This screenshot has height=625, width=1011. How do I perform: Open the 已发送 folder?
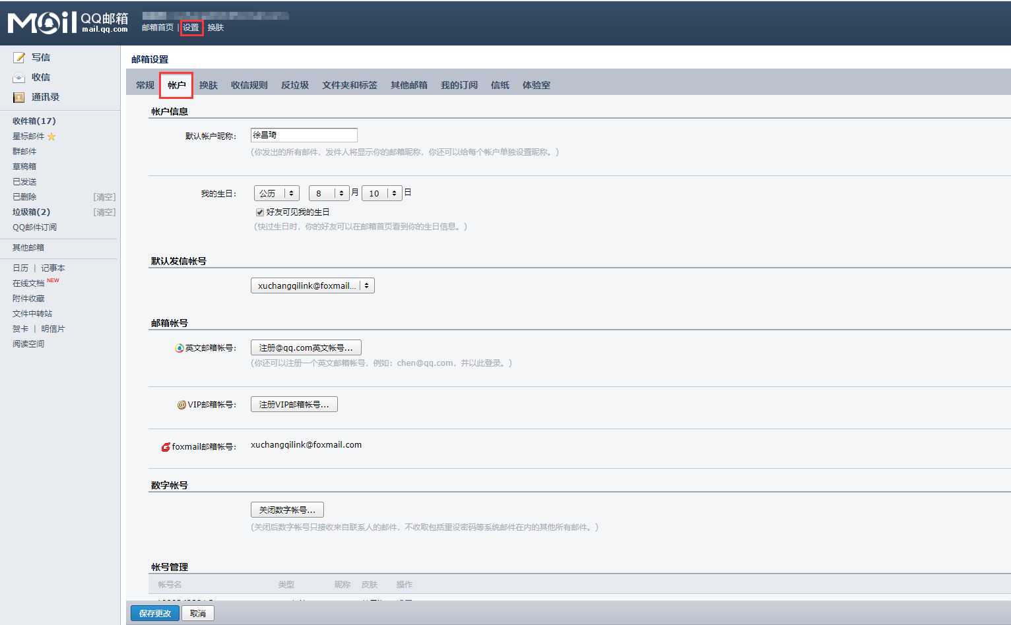pos(24,182)
